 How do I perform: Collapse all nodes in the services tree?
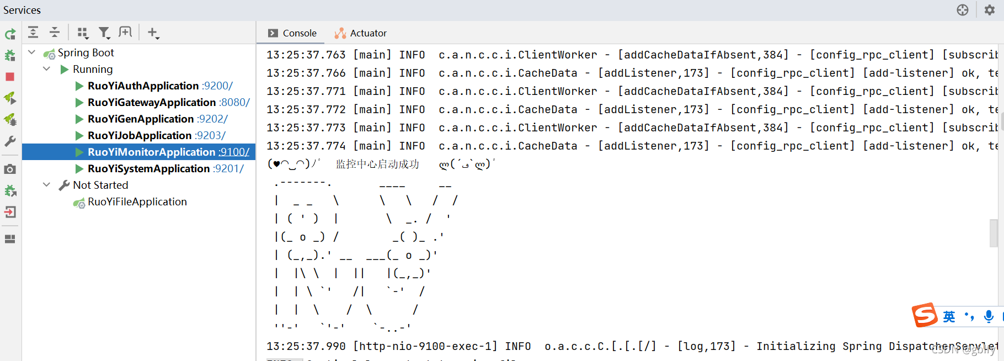pos(54,33)
